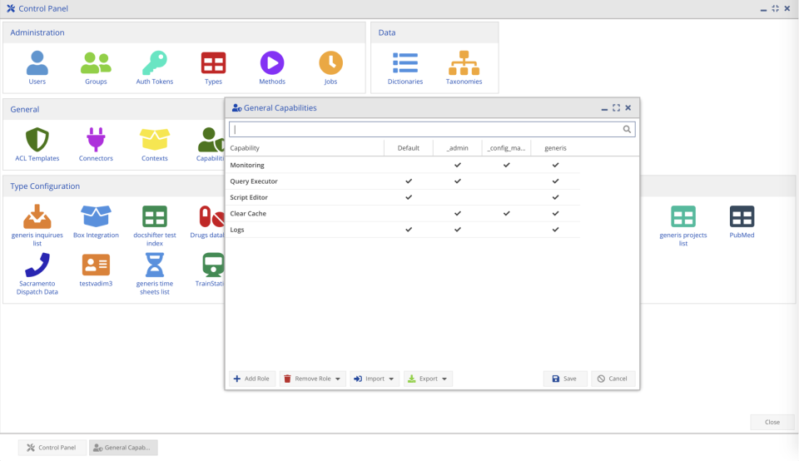Toggle Query Executor for _admin role
Screen dimensions: 799x461
click(x=458, y=181)
